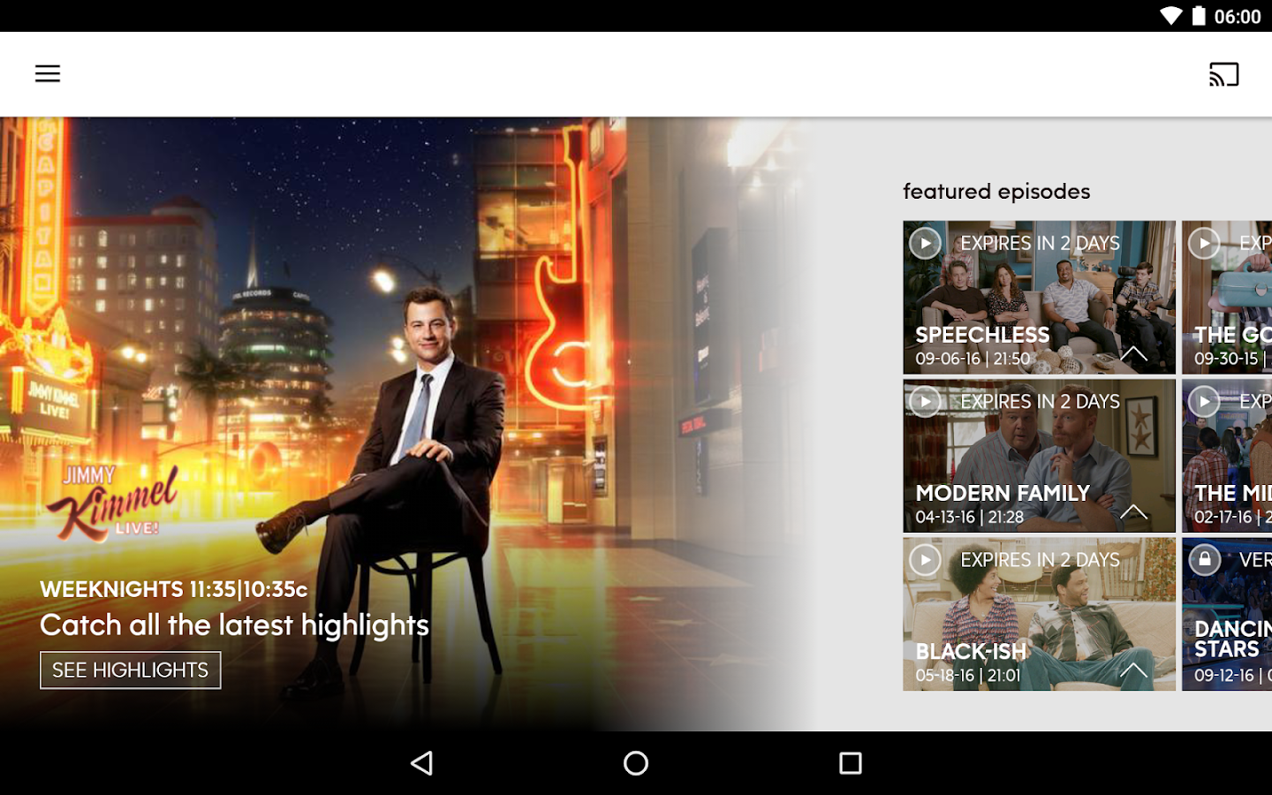Open Modern Family episode thumbnail

point(1039,456)
